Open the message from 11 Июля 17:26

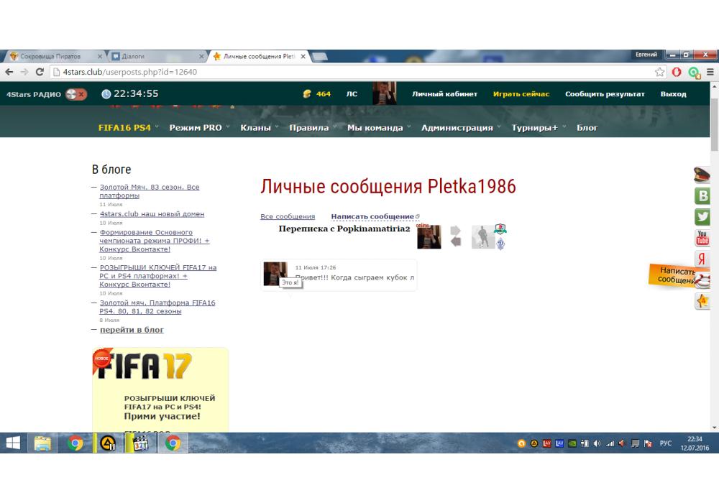click(339, 275)
